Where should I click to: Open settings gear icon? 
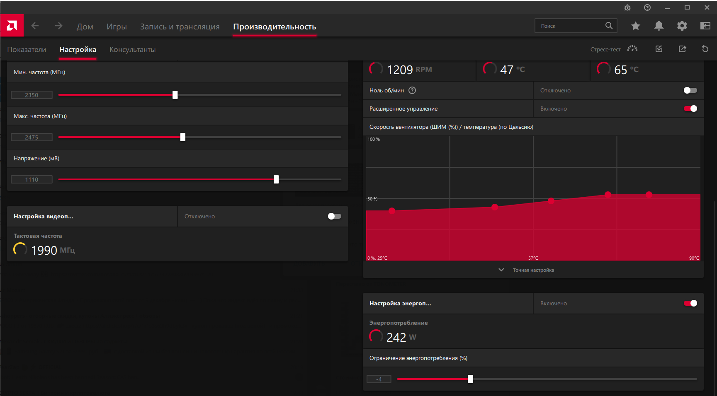(682, 26)
